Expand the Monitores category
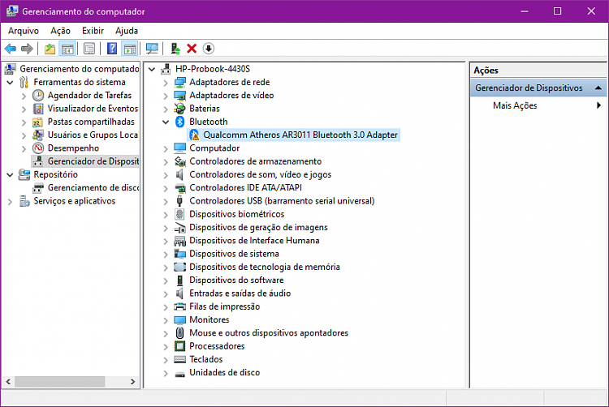 point(166,319)
